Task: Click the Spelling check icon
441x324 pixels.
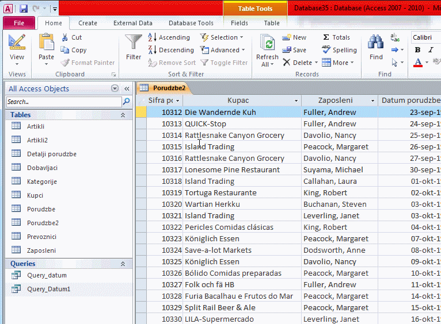Action: click(326, 50)
